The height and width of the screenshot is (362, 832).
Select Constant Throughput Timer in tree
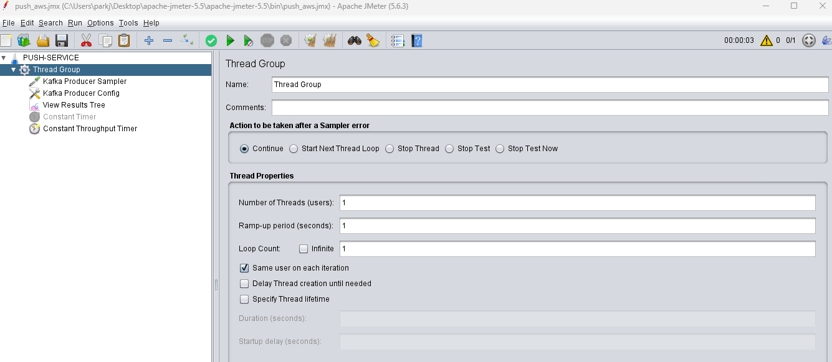(90, 129)
